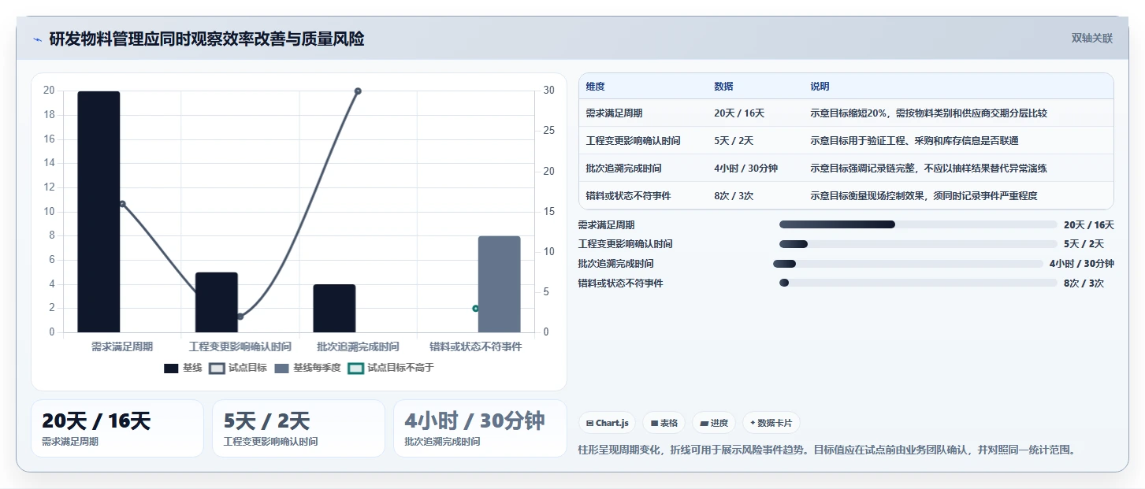Click the description mentioning 异常演练

point(929,169)
